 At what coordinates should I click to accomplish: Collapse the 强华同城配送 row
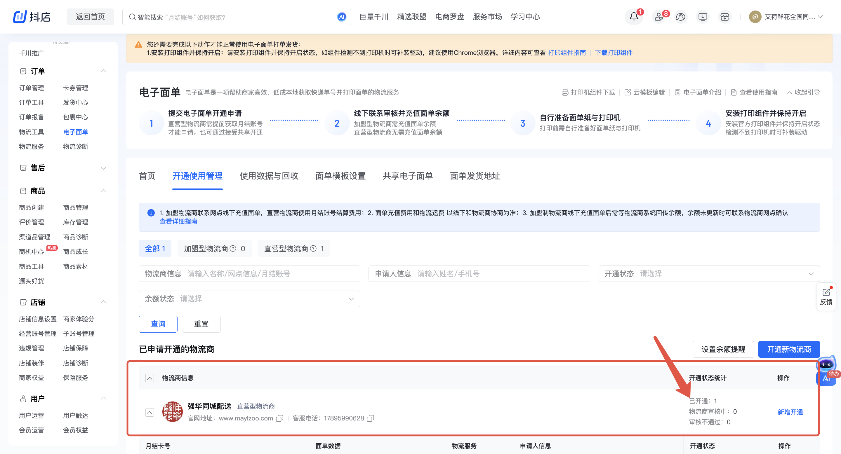click(150, 412)
